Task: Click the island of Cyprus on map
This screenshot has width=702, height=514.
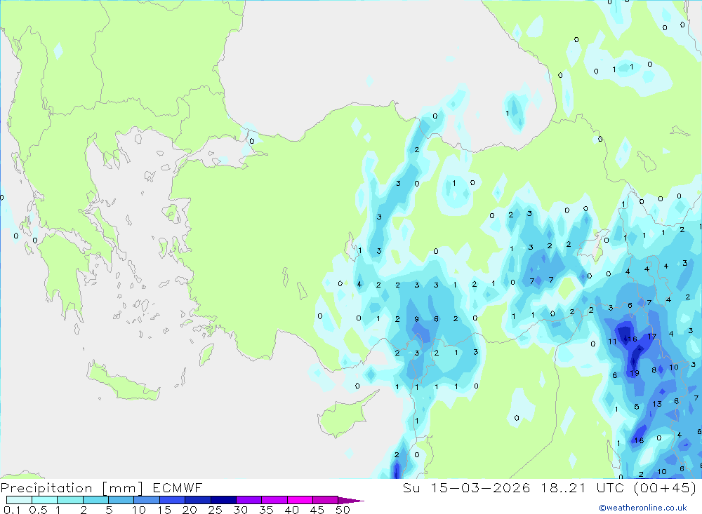Action: [x=343, y=417]
